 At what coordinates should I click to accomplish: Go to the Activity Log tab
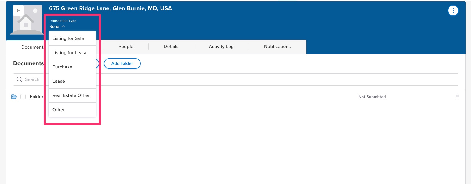coord(221,47)
